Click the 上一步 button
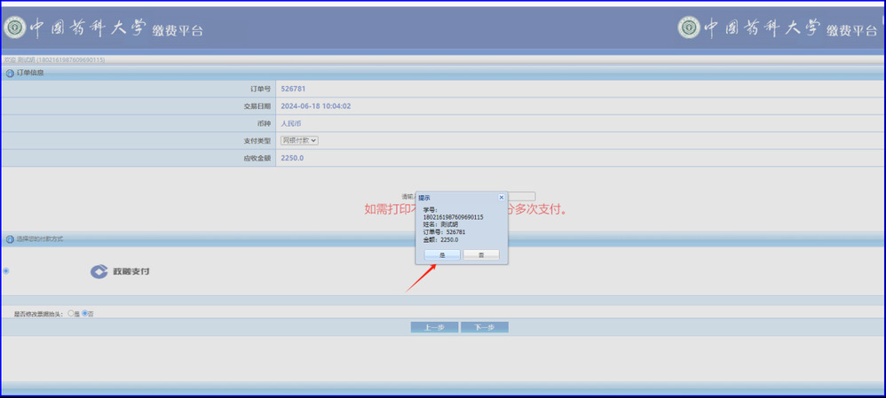The image size is (886, 398). tap(434, 327)
